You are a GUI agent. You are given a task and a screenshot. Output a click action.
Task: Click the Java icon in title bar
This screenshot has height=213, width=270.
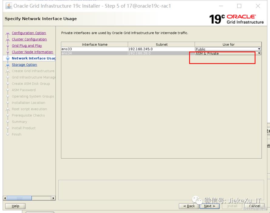(9, 6)
